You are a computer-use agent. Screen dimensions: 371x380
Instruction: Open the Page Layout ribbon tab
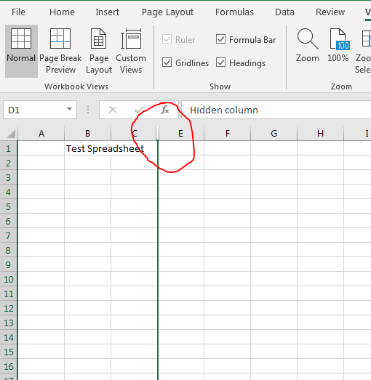pos(167,12)
